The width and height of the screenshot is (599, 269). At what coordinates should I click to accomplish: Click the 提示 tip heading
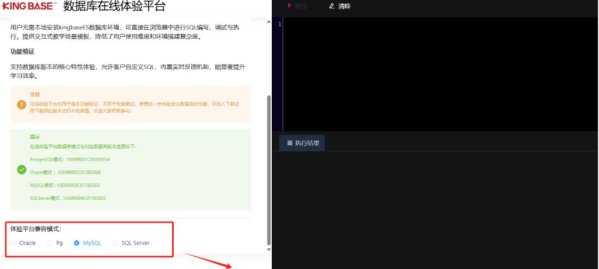35,136
